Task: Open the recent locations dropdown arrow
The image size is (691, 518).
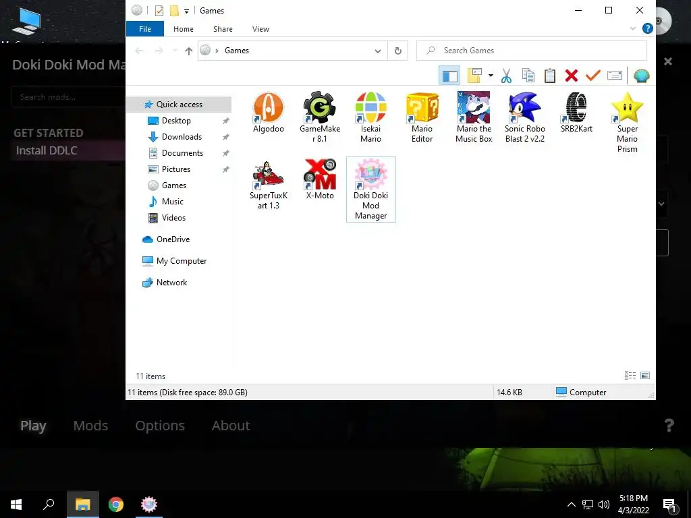Action: (175, 51)
